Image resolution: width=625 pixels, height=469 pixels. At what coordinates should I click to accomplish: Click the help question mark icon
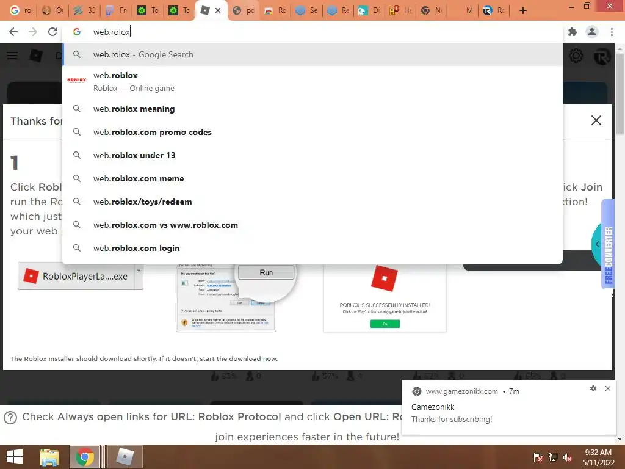pyautogui.click(x=10, y=418)
